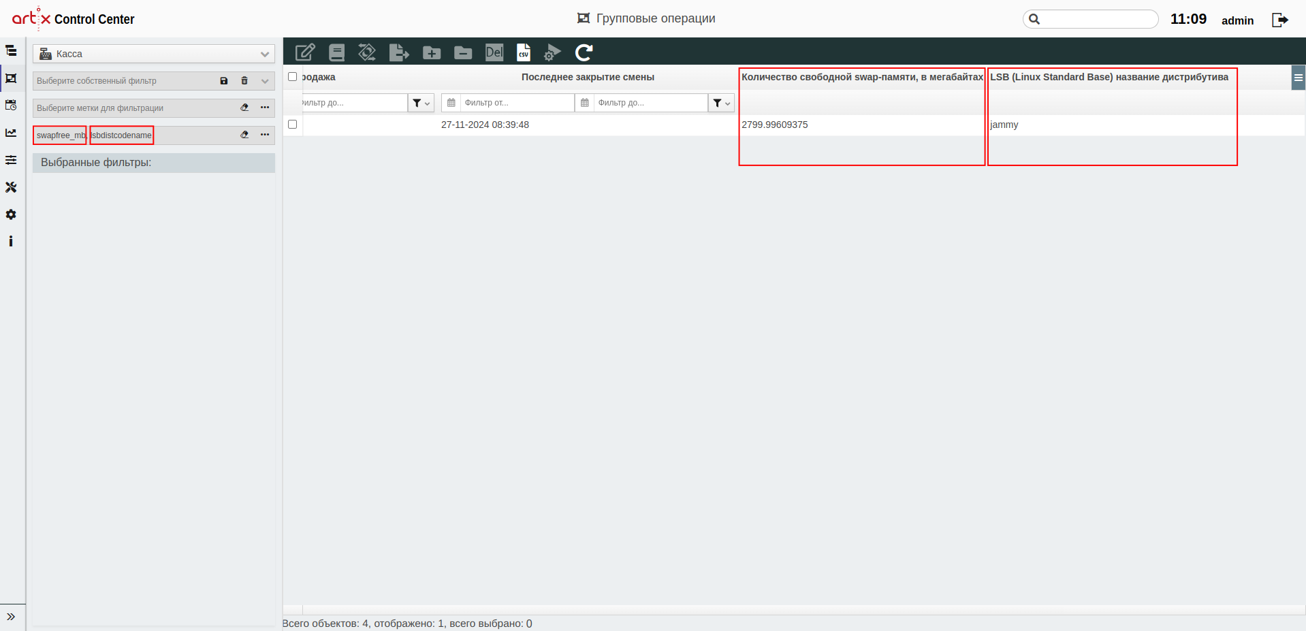Click the add folder toolbar icon
Viewport: 1306px width, 631px height.
432,52
